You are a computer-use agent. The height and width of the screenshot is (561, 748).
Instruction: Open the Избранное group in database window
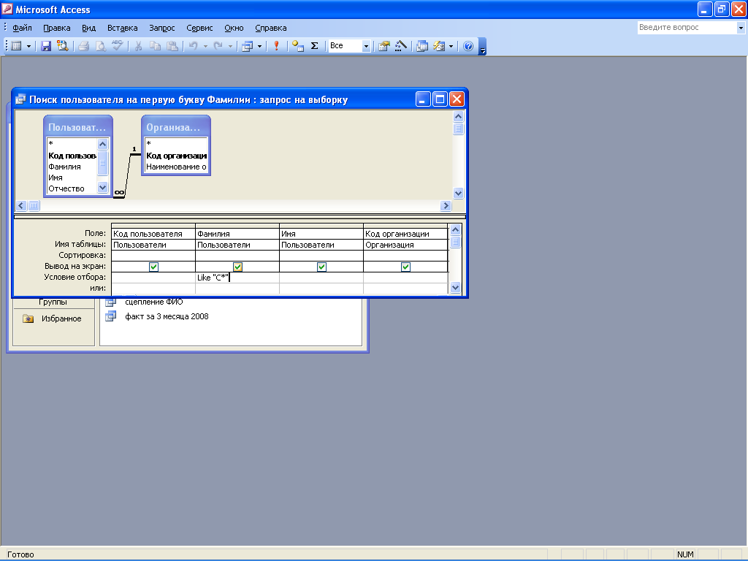coord(61,318)
